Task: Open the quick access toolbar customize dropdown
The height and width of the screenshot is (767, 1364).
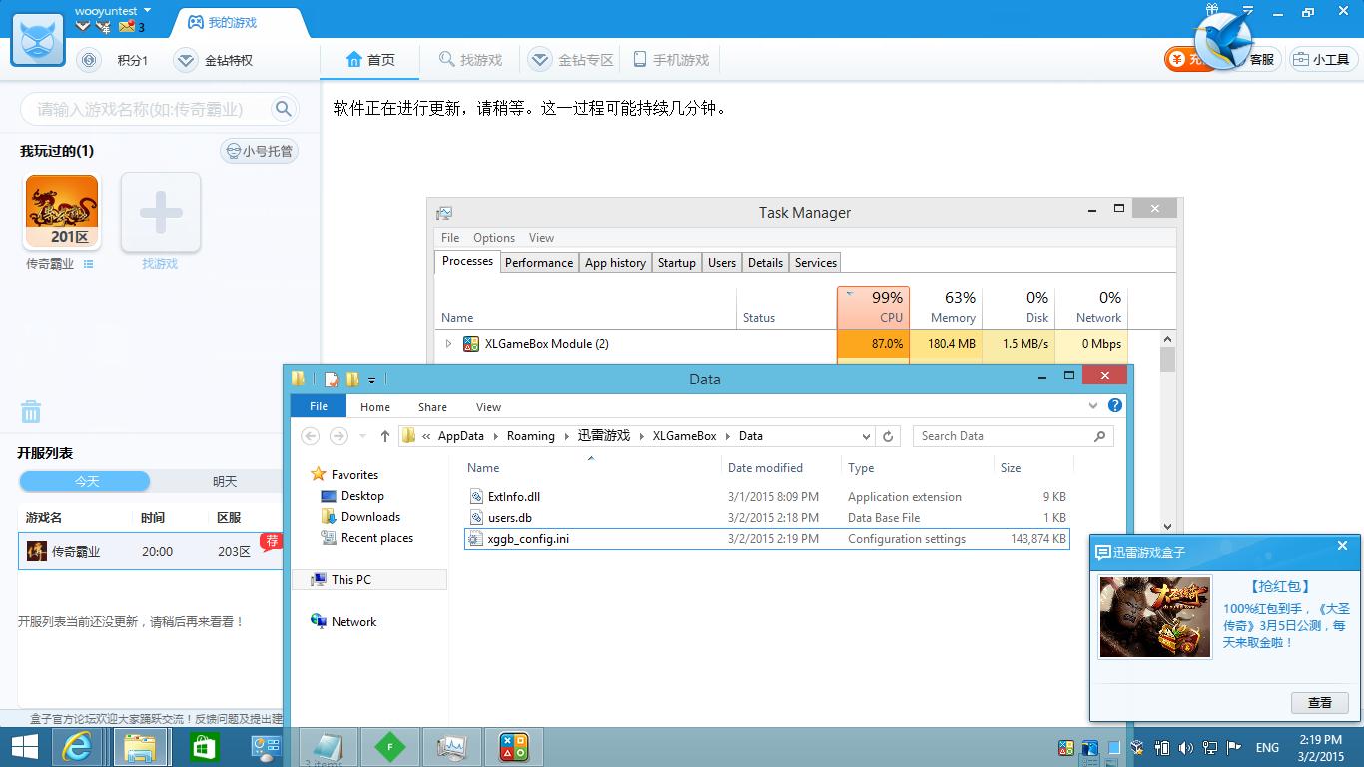Action: (371, 380)
